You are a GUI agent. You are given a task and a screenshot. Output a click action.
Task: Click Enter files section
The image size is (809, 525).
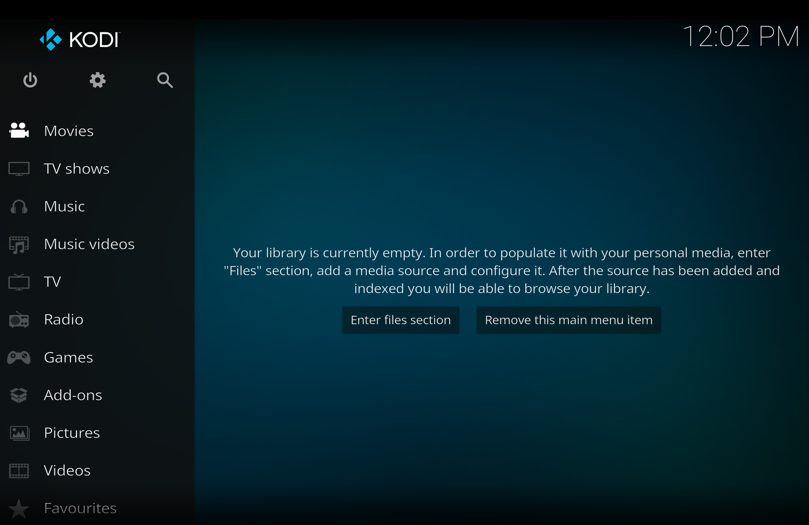click(x=400, y=320)
